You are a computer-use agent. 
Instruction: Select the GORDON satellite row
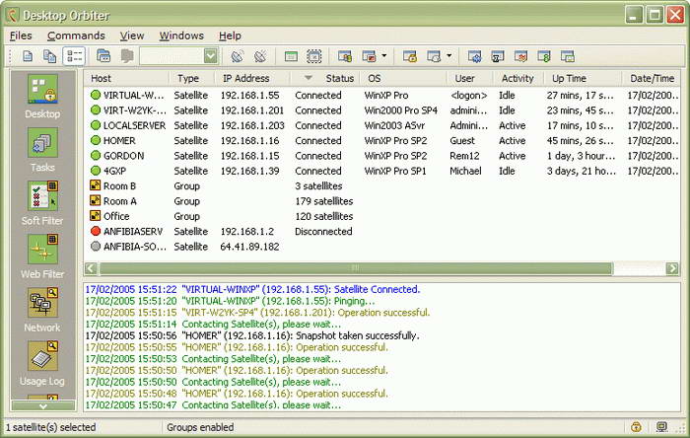click(382, 156)
